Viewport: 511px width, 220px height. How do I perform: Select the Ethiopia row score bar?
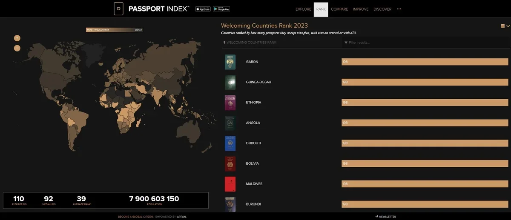(x=425, y=103)
